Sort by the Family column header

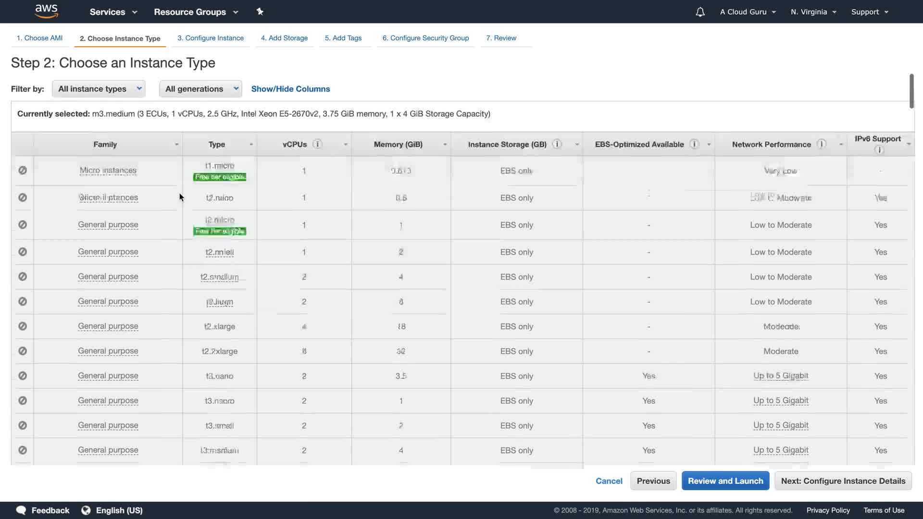(105, 145)
